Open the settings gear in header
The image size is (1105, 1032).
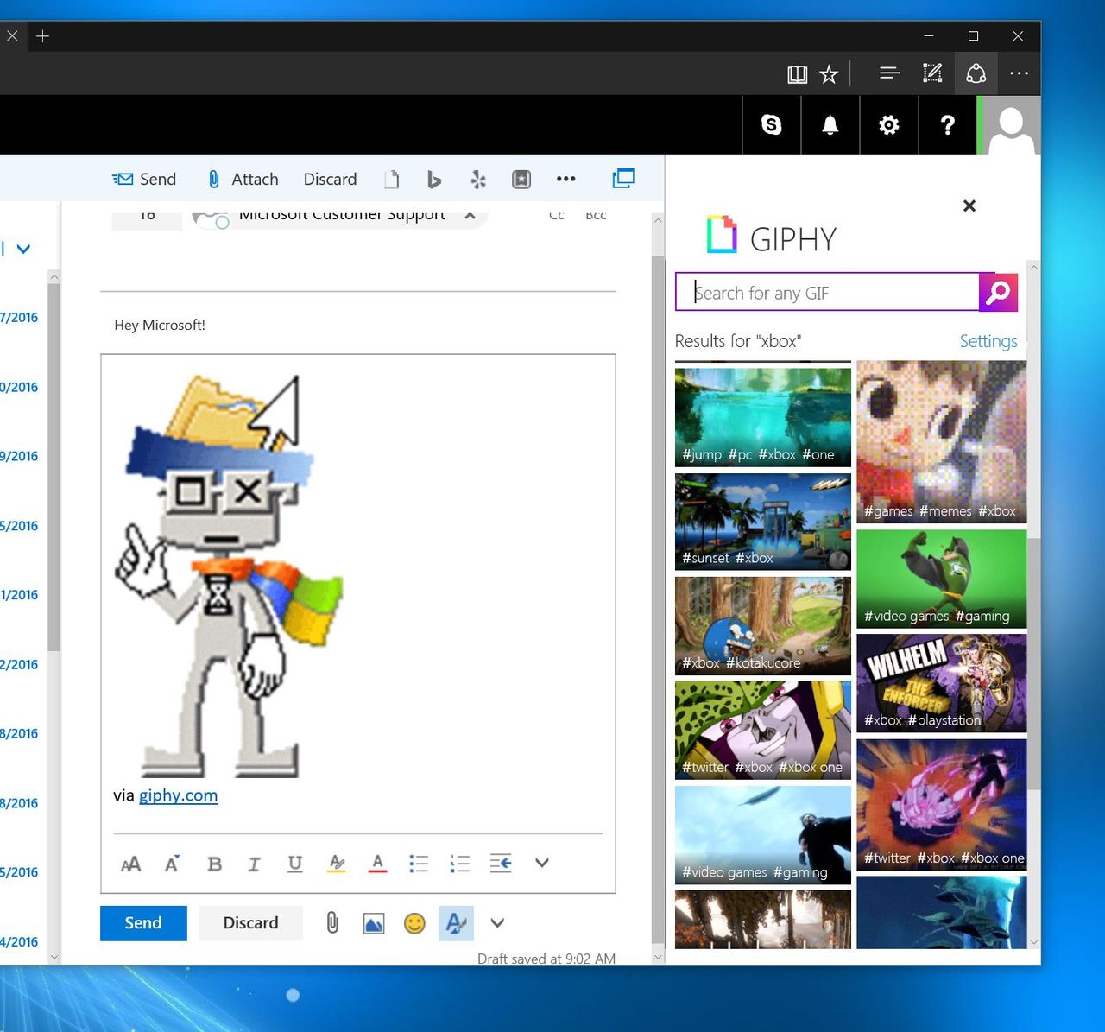pyautogui.click(x=889, y=125)
